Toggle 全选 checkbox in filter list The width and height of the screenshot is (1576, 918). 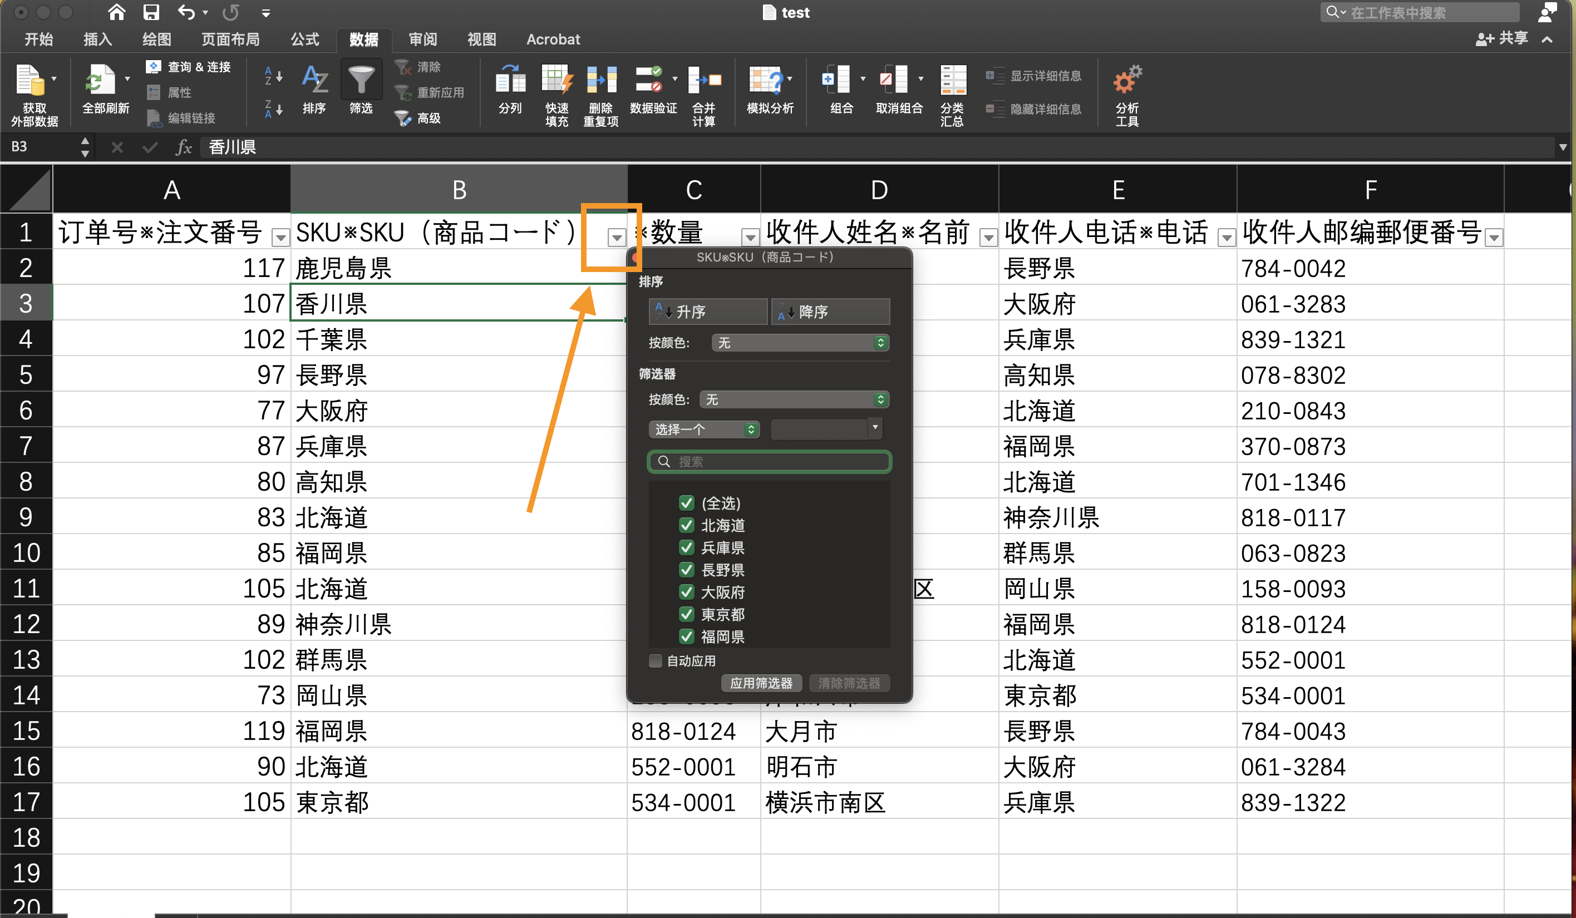click(686, 503)
